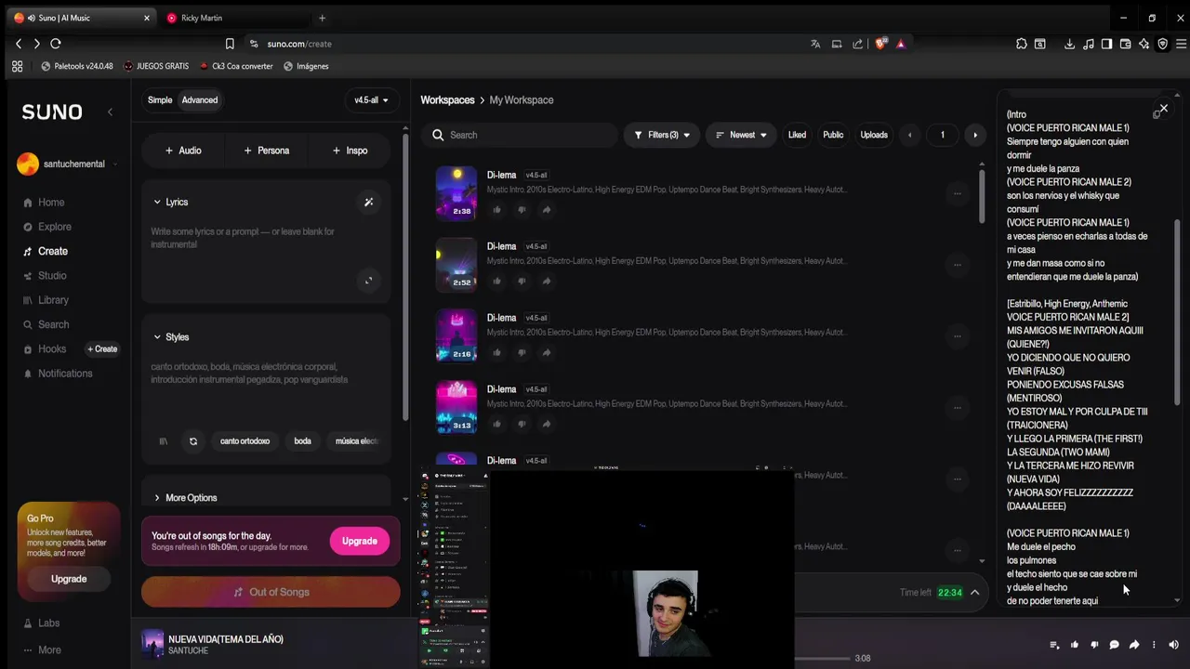Add a Persona
1190x669 pixels.
point(267,151)
